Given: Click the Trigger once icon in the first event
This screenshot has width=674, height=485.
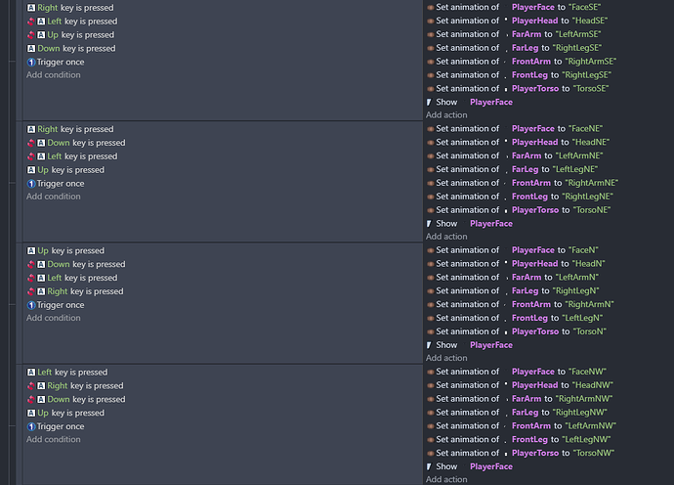Looking at the screenshot, I should coord(31,62).
